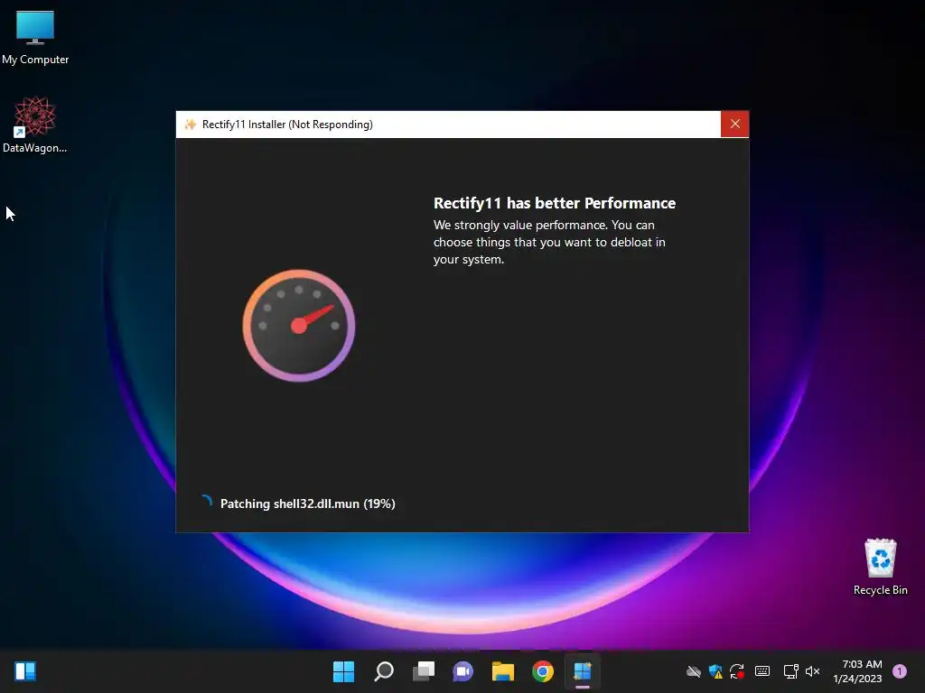Screen dimensions: 925x693
Task: Open Windows Security shield tray icon
Action: tap(715, 671)
